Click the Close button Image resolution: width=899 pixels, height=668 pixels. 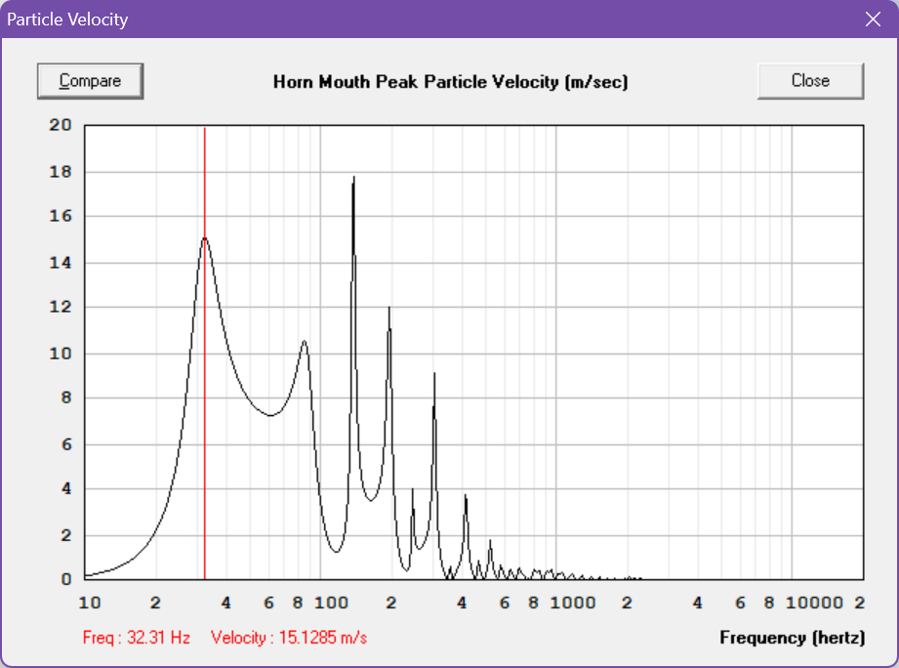(810, 81)
